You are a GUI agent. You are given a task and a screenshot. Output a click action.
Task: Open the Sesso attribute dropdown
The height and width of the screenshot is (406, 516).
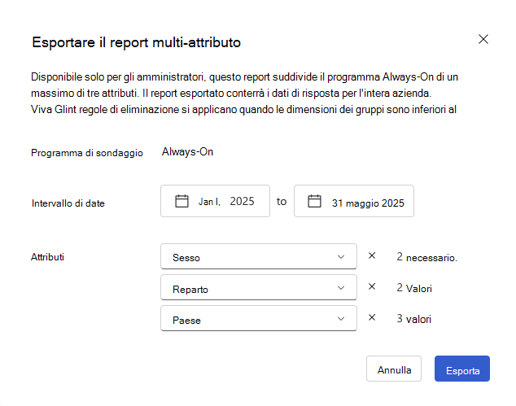(259, 256)
